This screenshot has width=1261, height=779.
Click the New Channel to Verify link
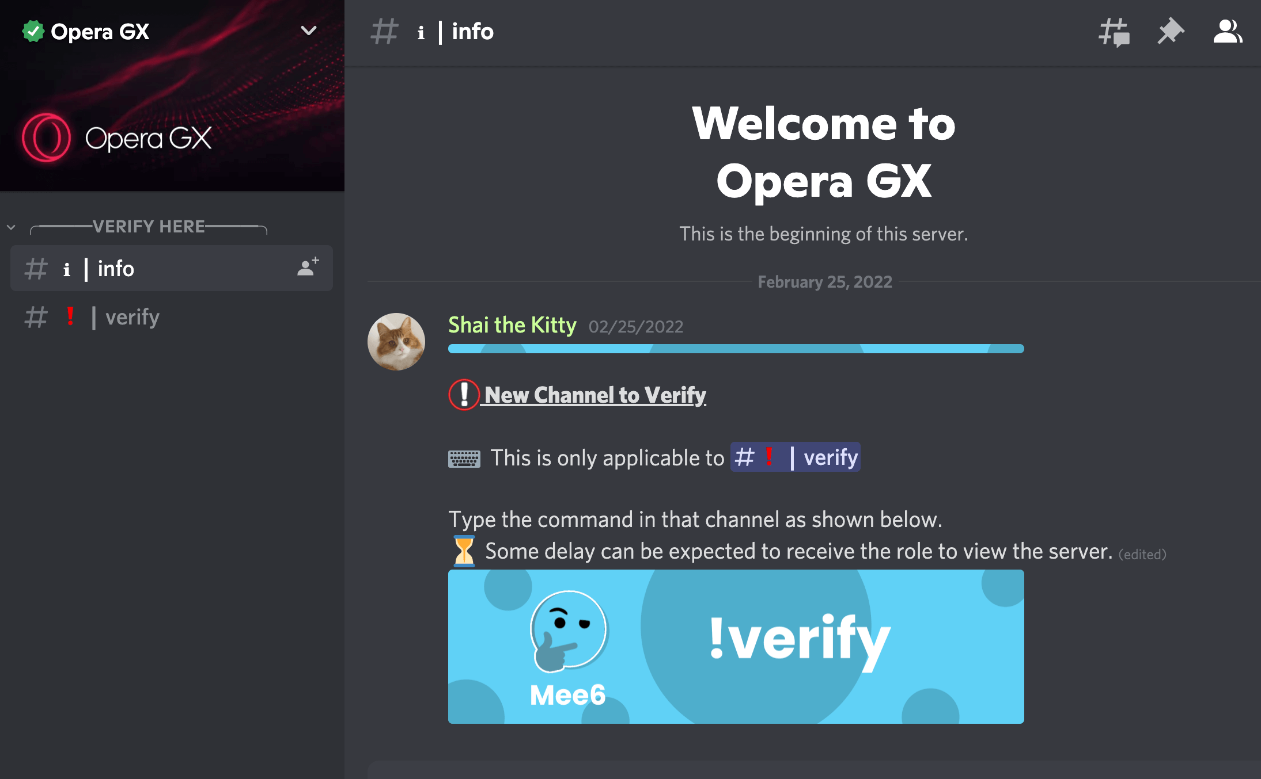pos(593,395)
